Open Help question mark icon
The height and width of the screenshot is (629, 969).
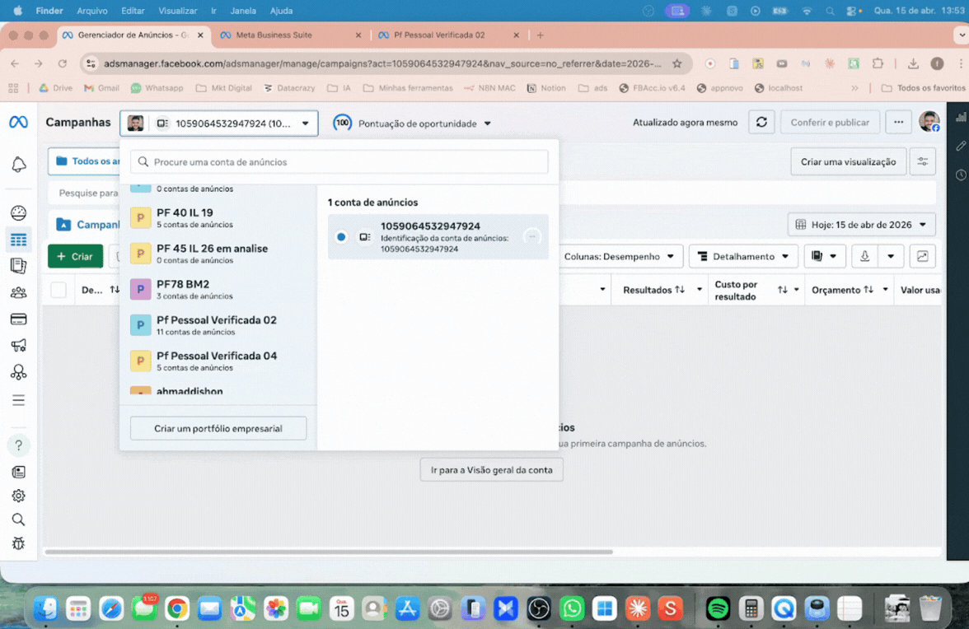tap(18, 445)
